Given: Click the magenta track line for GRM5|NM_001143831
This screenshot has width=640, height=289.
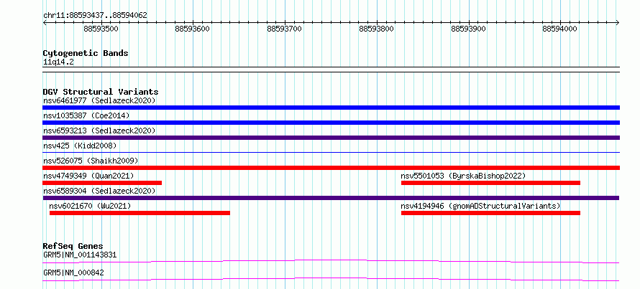Looking at the screenshot, I should (331, 261).
